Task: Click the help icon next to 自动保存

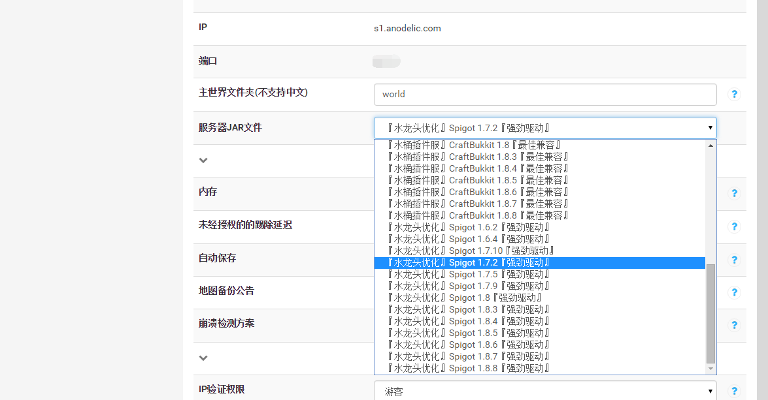Action: coord(734,259)
